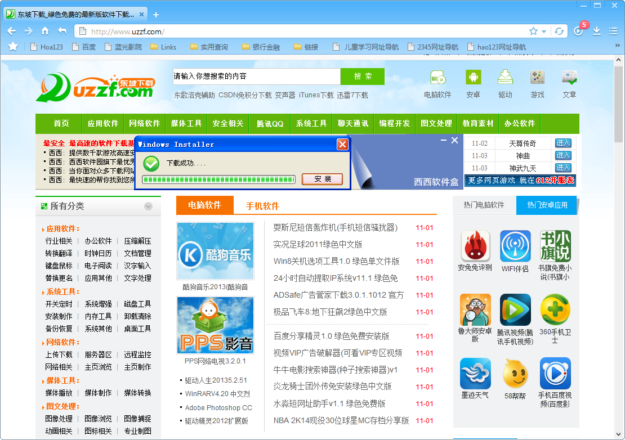Open the 腾讯视频 app icon
This screenshot has width=625, height=440.
click(515, 310)
